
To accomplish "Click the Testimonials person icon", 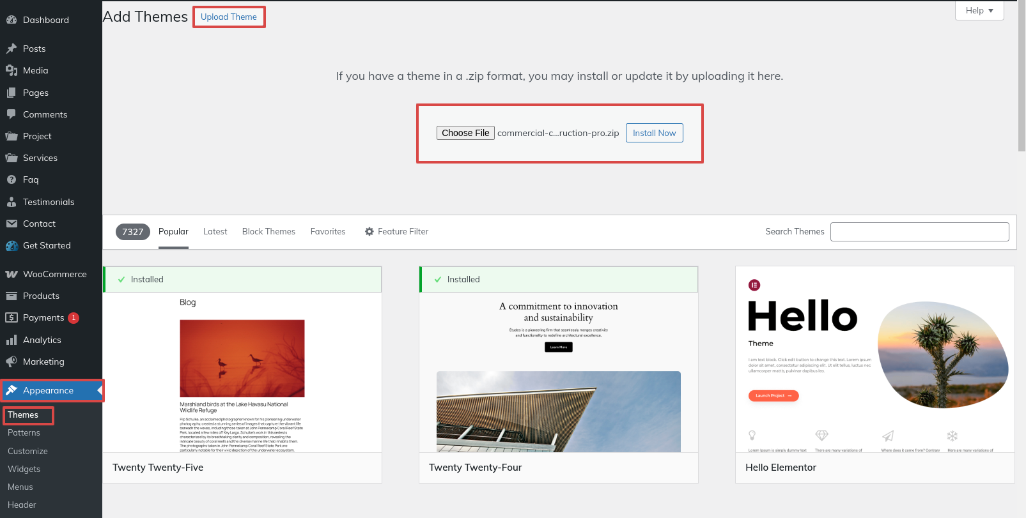I will point(12,202).
